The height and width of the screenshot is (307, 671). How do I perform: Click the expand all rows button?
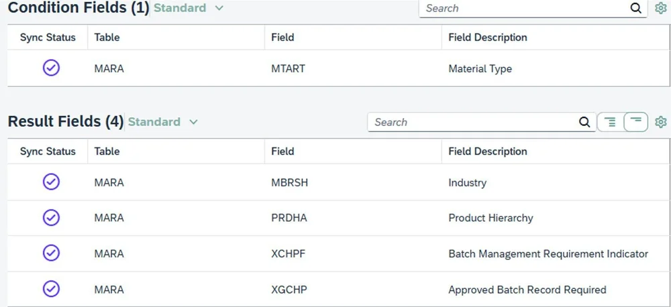[x=609, y=122]
